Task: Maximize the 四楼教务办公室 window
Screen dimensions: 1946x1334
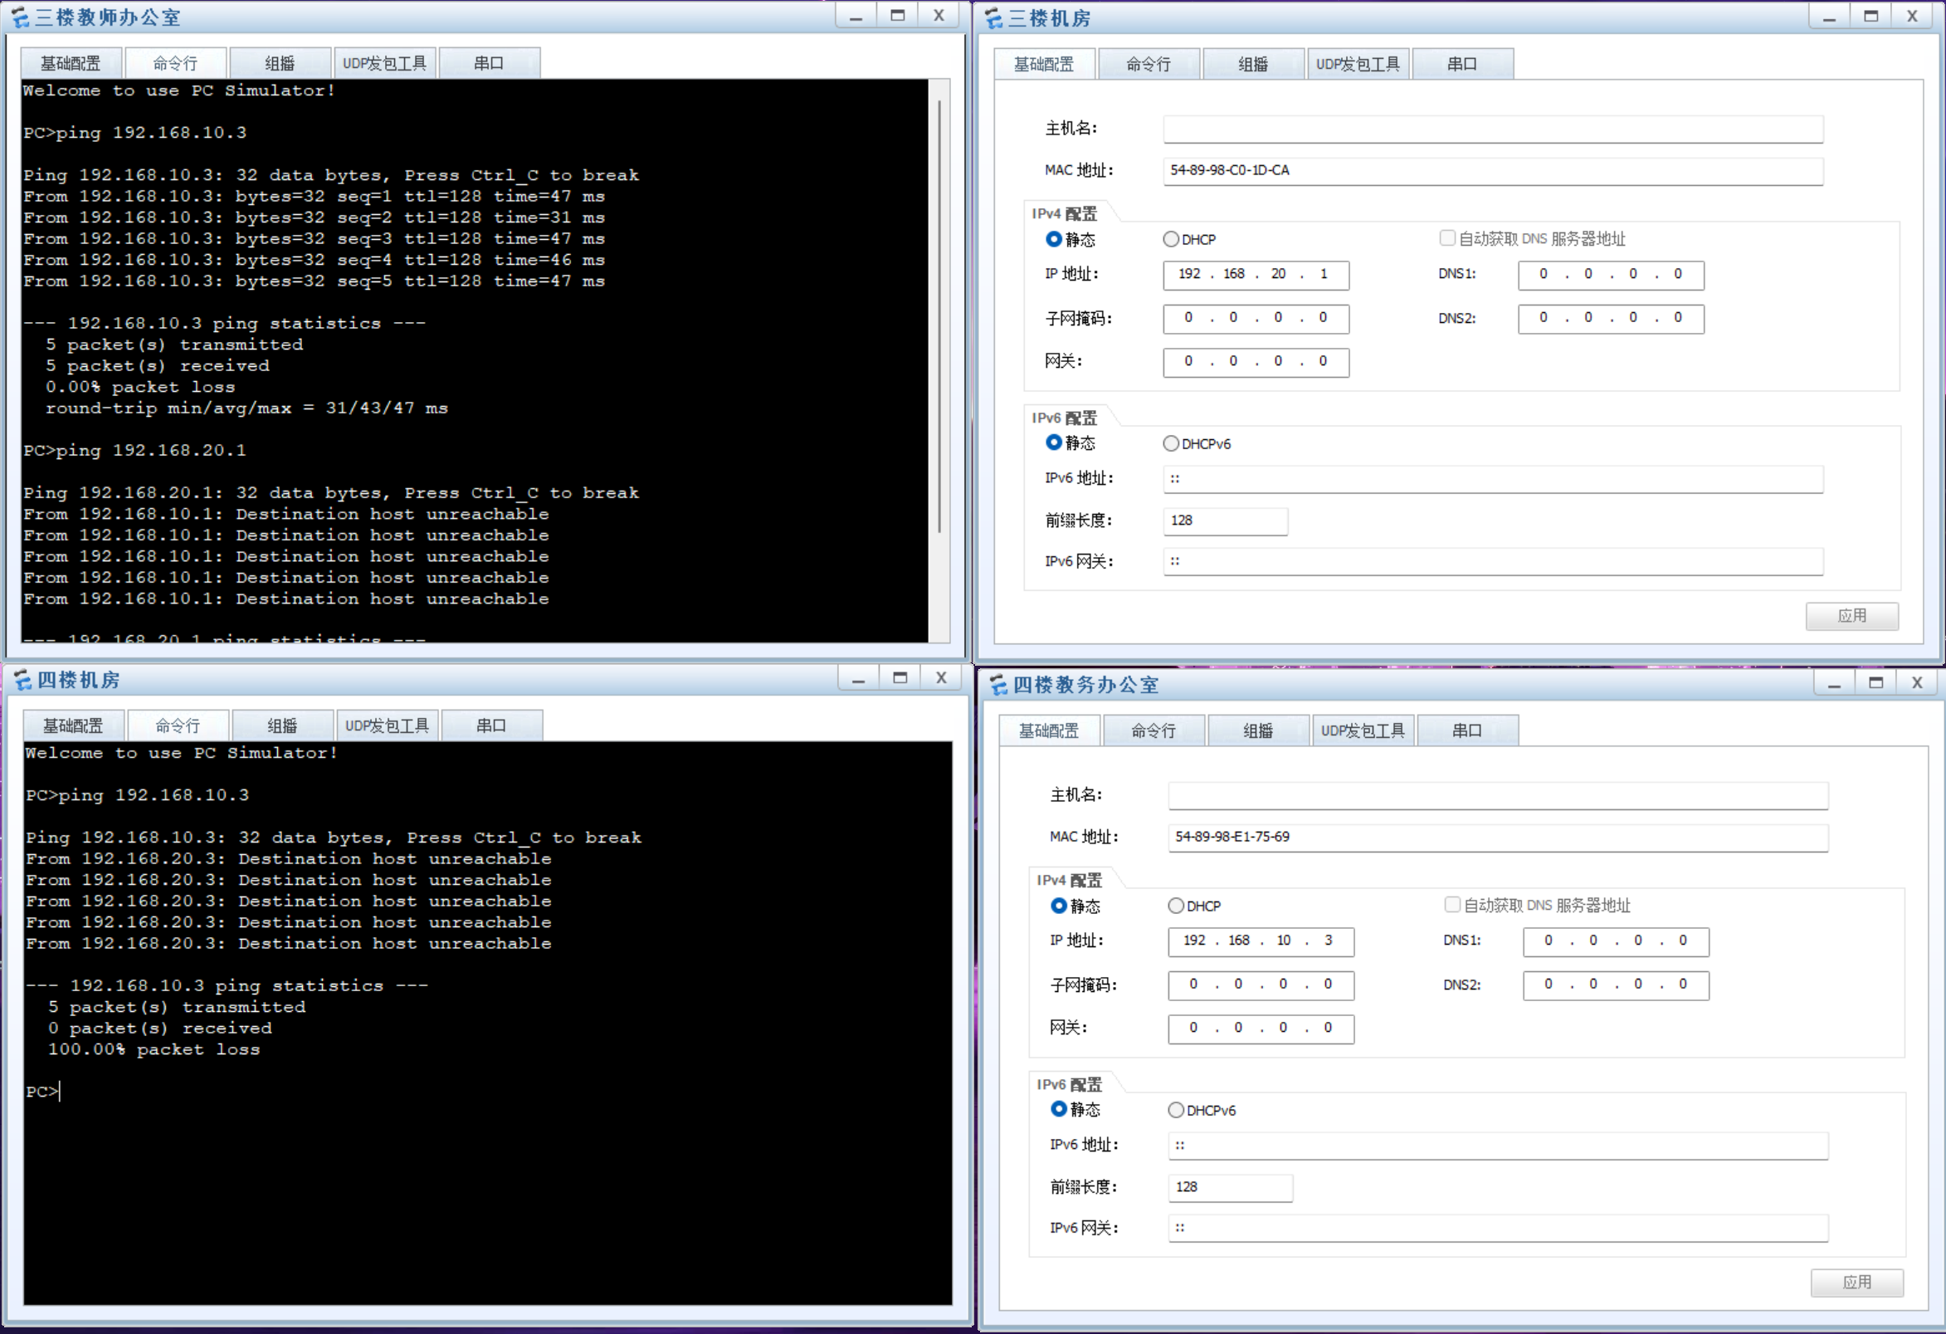Action: [1875, 683]
